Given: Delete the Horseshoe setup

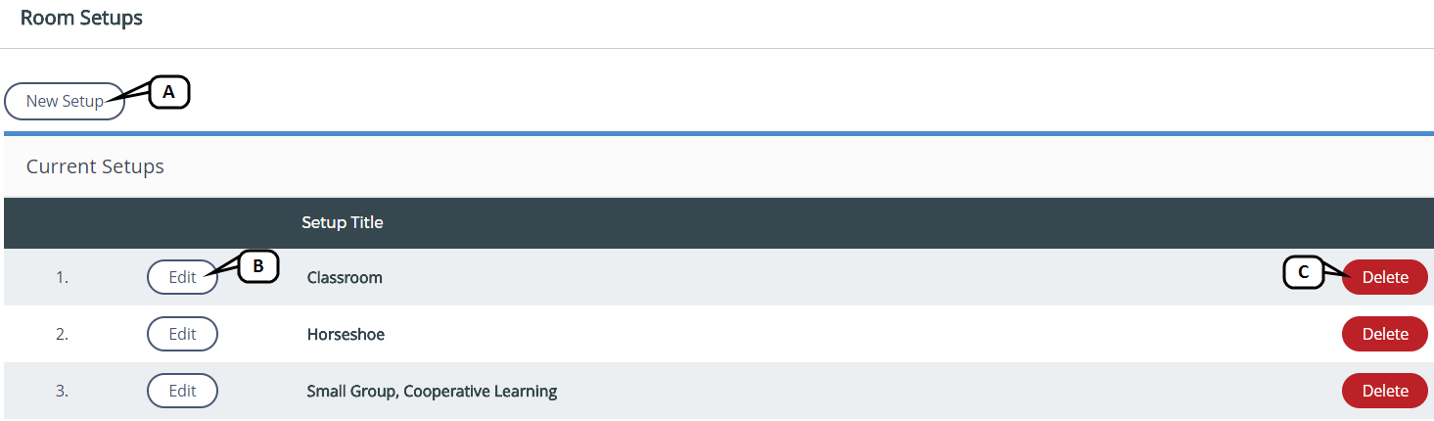Looking at the screenshot, I should click(x=1384, y=334).
